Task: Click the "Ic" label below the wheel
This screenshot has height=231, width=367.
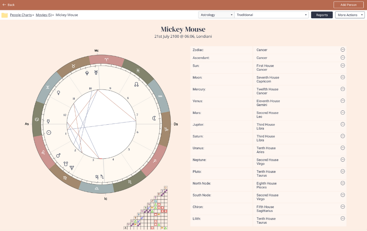Action: click(106, 199)
